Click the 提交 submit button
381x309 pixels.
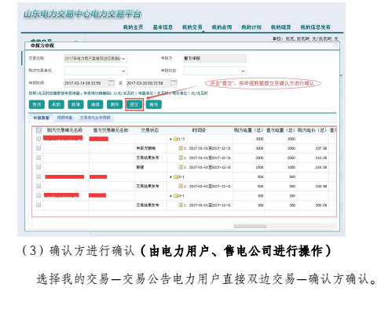(x=134, y=104)
